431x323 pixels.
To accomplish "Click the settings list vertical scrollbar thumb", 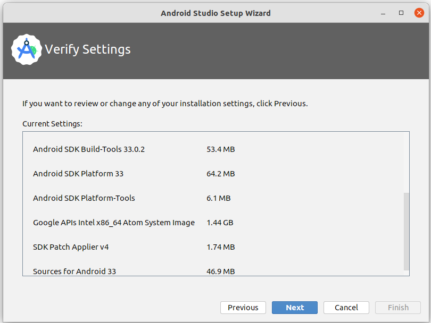I will tap(407, 231).
